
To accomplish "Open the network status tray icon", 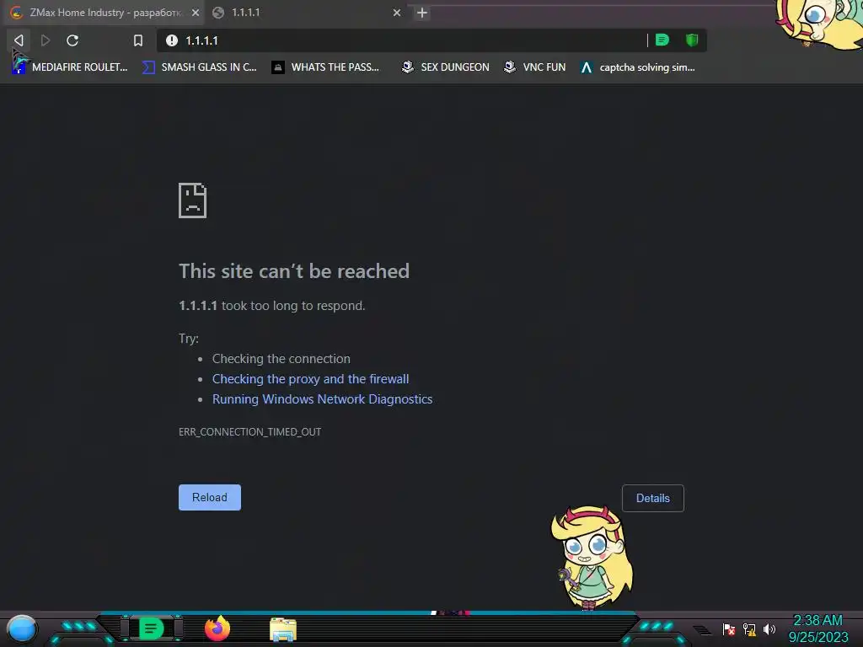I will 749,628.
